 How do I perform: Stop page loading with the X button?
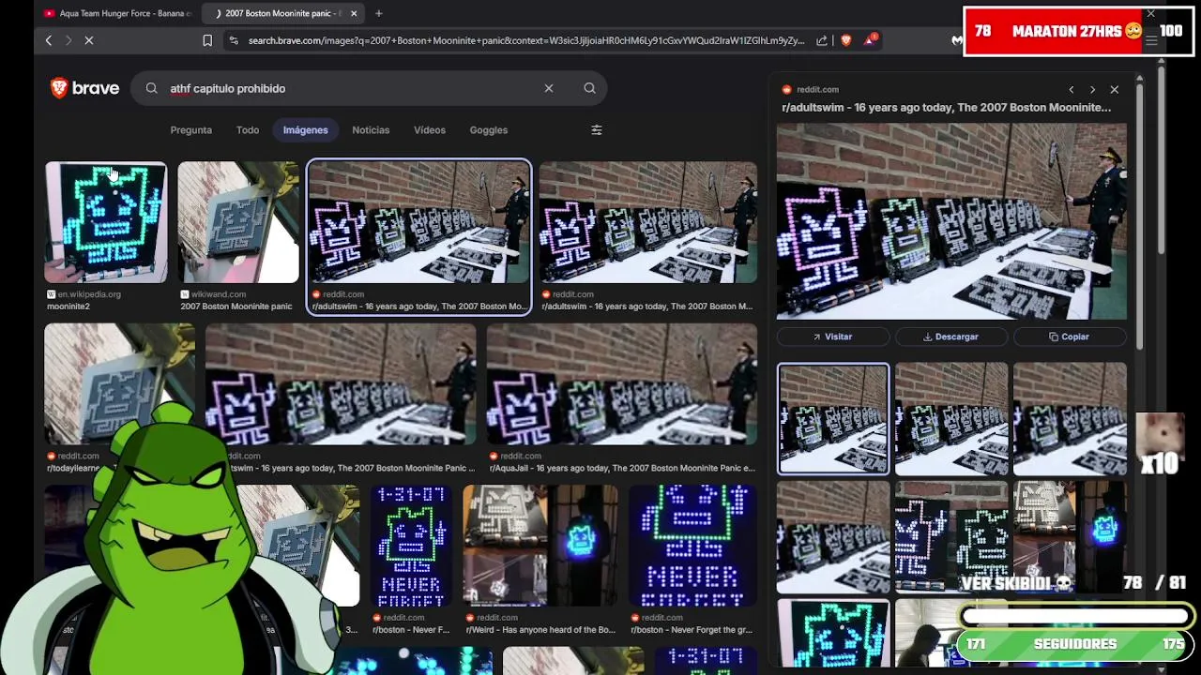pyautogui.click(x=88, y=40)
